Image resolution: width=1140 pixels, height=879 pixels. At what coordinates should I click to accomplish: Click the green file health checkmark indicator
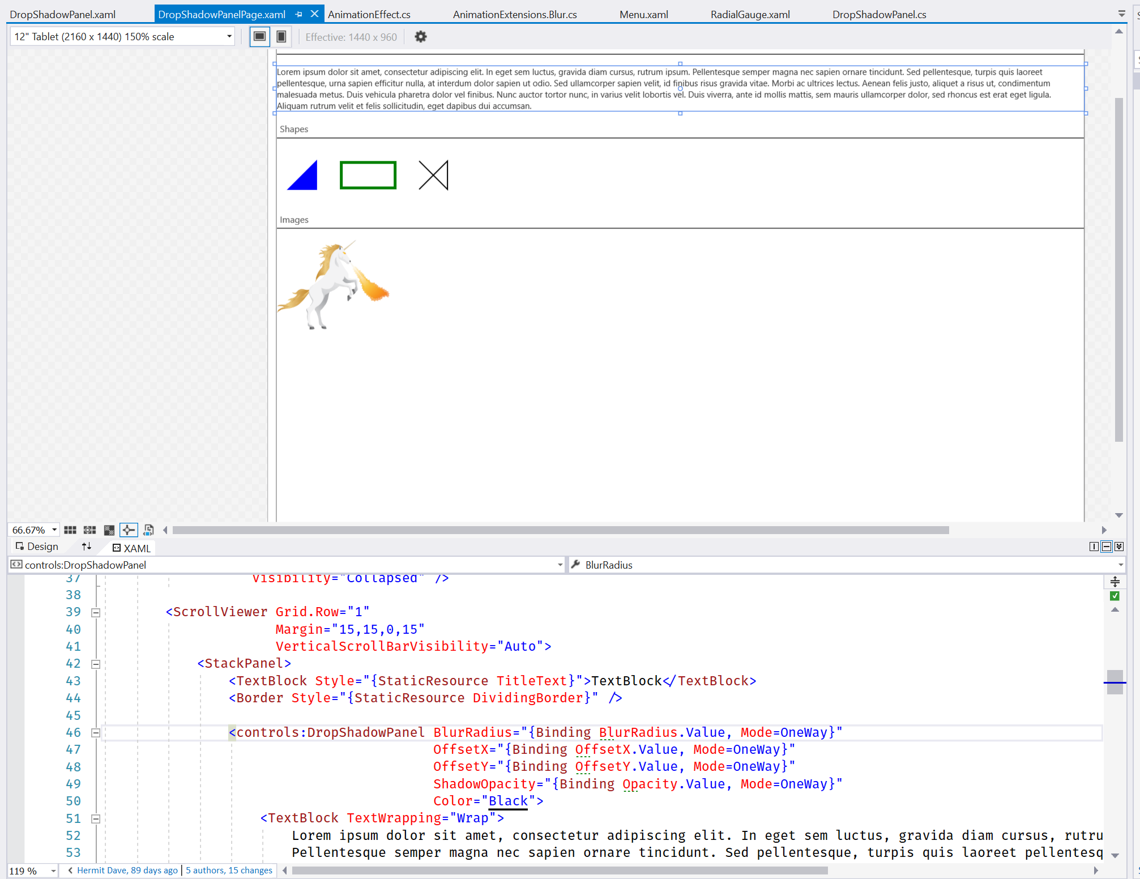1115,595
